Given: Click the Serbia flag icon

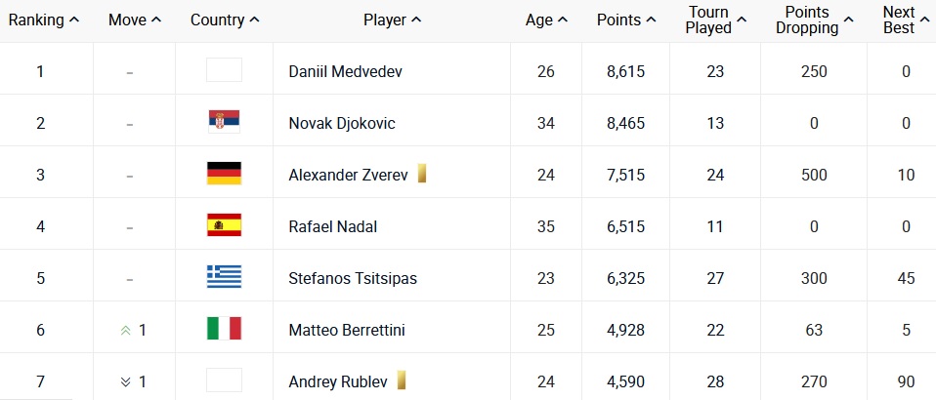Looking at the screenshot, I should coord(224,122).
